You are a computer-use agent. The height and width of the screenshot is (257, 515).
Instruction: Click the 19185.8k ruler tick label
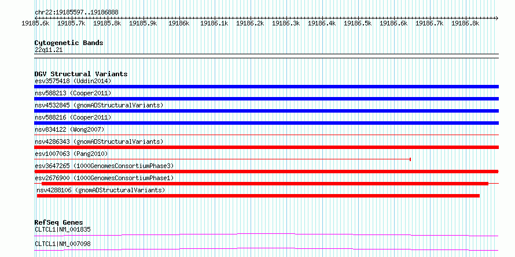point(107,23)
